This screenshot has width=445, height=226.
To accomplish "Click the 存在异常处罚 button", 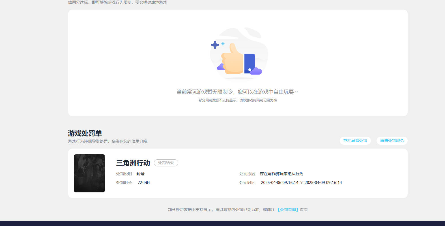I will [x=355, y=141].
